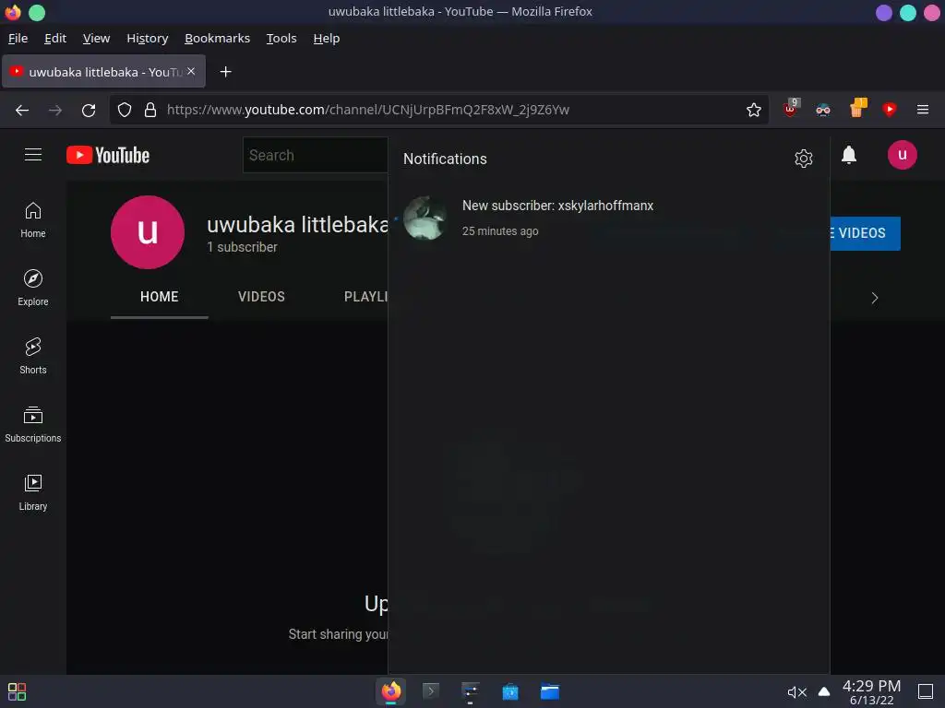Click the red play extension icon
The width and height of the screenshot is (945, 708).
coord(889,109)
